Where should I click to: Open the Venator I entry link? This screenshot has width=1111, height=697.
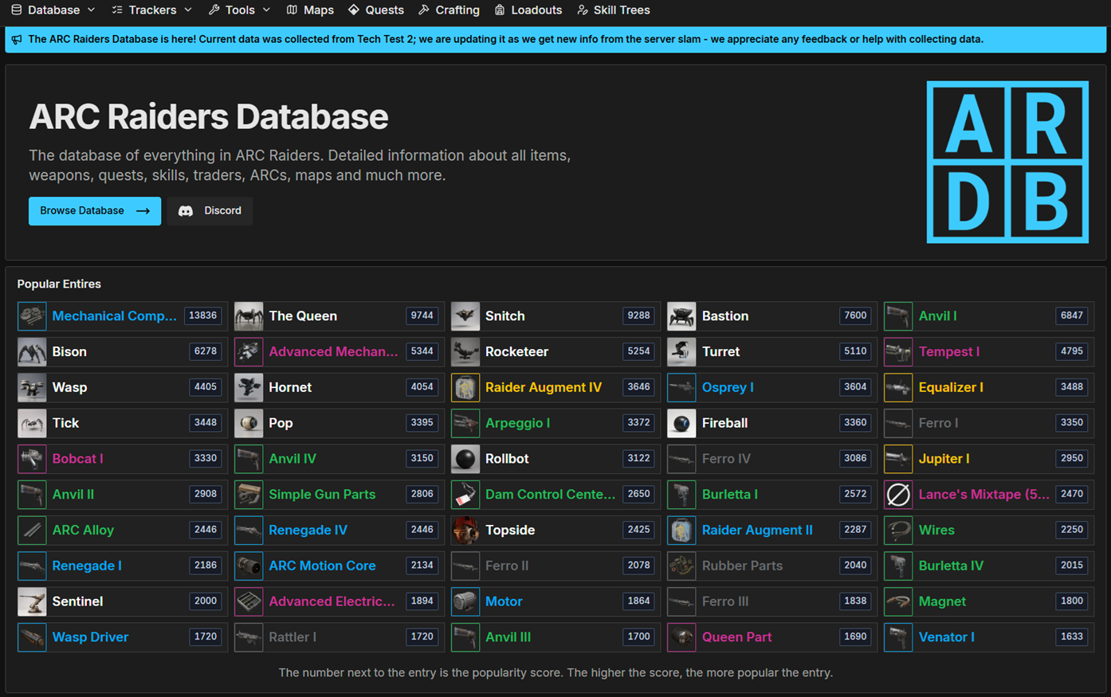coord(946,637)
